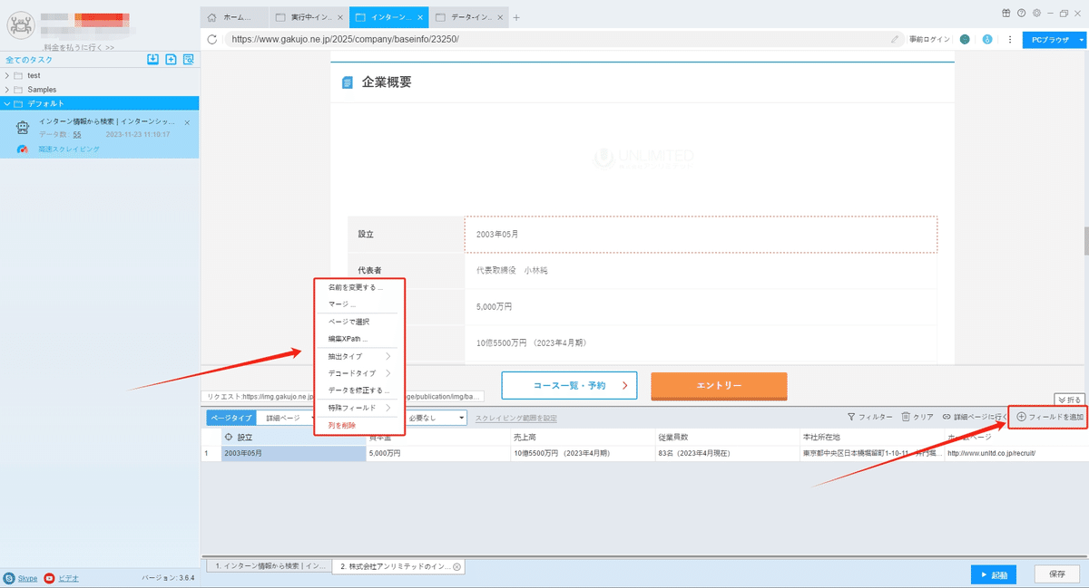The width and height of the screenshot is (1089, 588).
Task: Click the gift icon in title bar
Action: click(1006, 14)
